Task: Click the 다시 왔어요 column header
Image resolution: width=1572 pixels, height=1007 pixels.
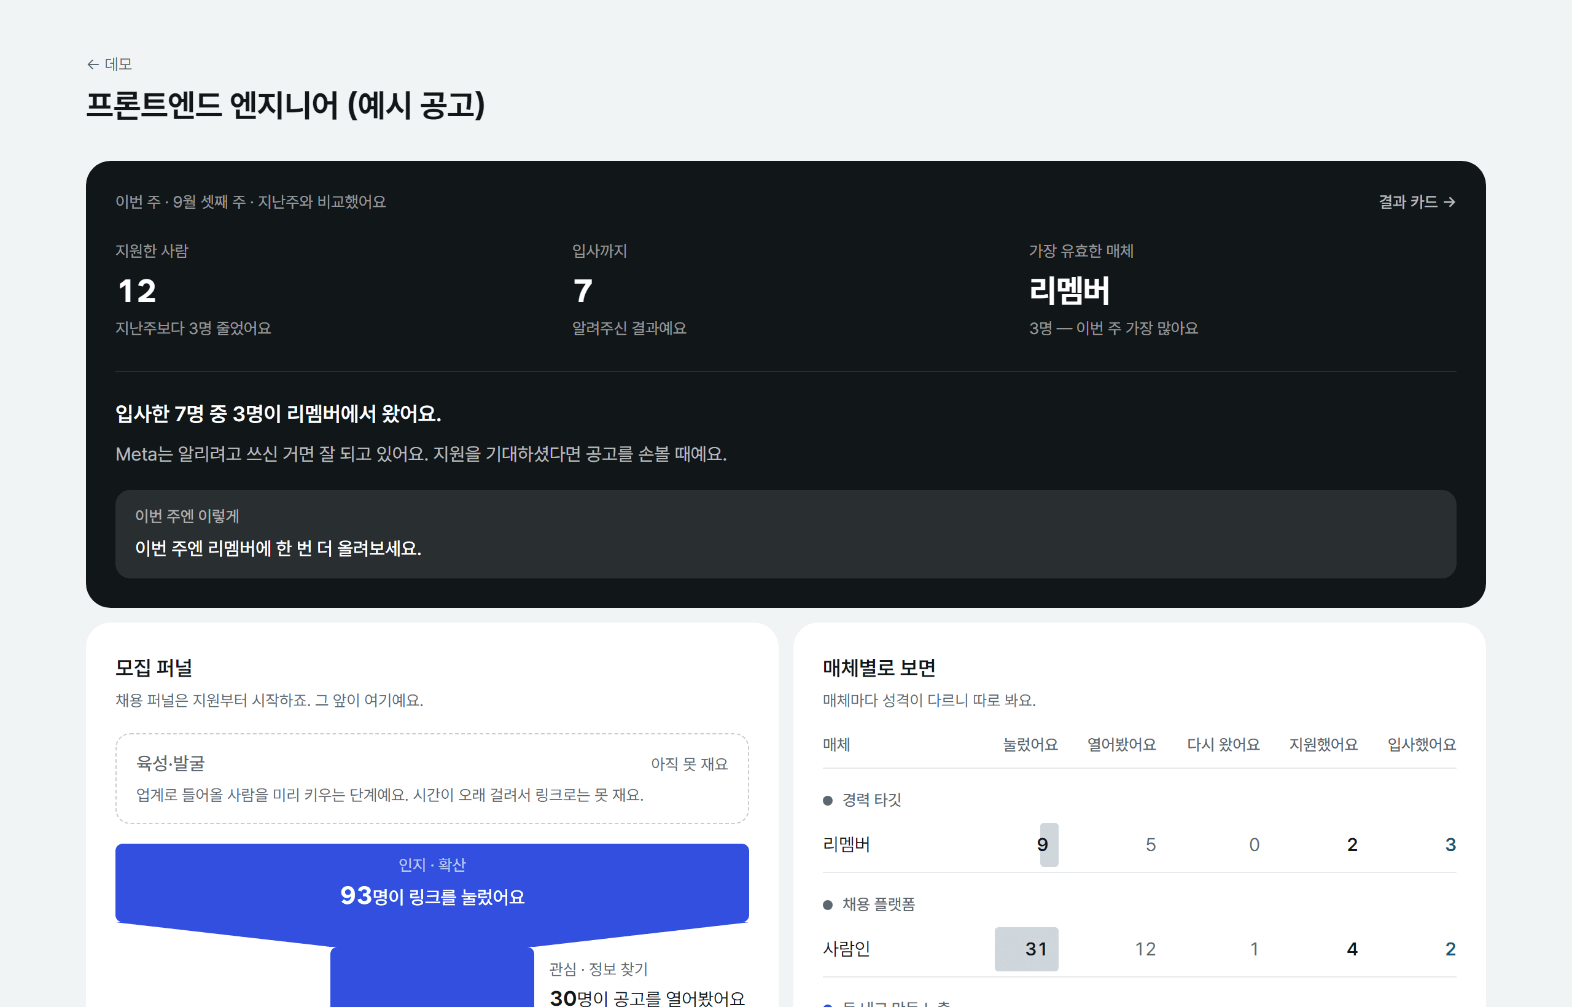Action: click(1223, 744)
